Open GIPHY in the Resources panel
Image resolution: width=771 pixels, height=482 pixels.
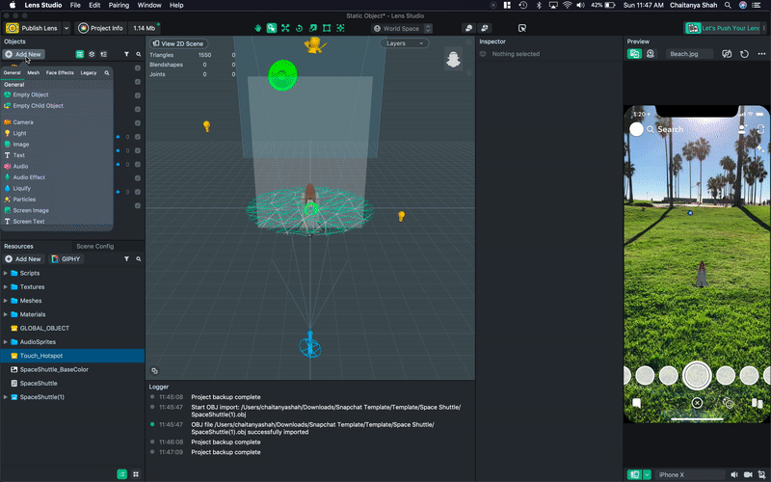point(67,259)
